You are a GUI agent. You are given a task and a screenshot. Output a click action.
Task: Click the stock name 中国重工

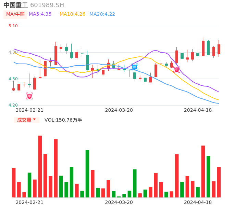pos(15,5)
